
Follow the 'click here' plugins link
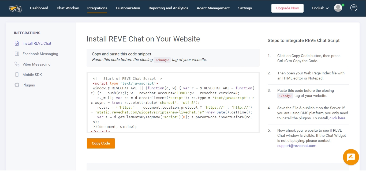point(337,118)
